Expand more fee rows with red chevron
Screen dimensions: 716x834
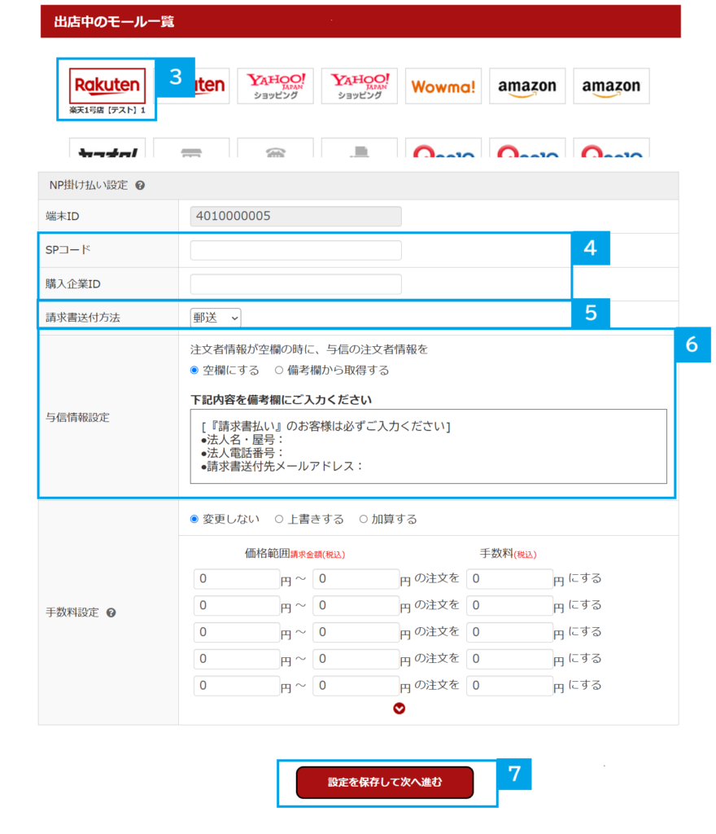pos(399,709)
